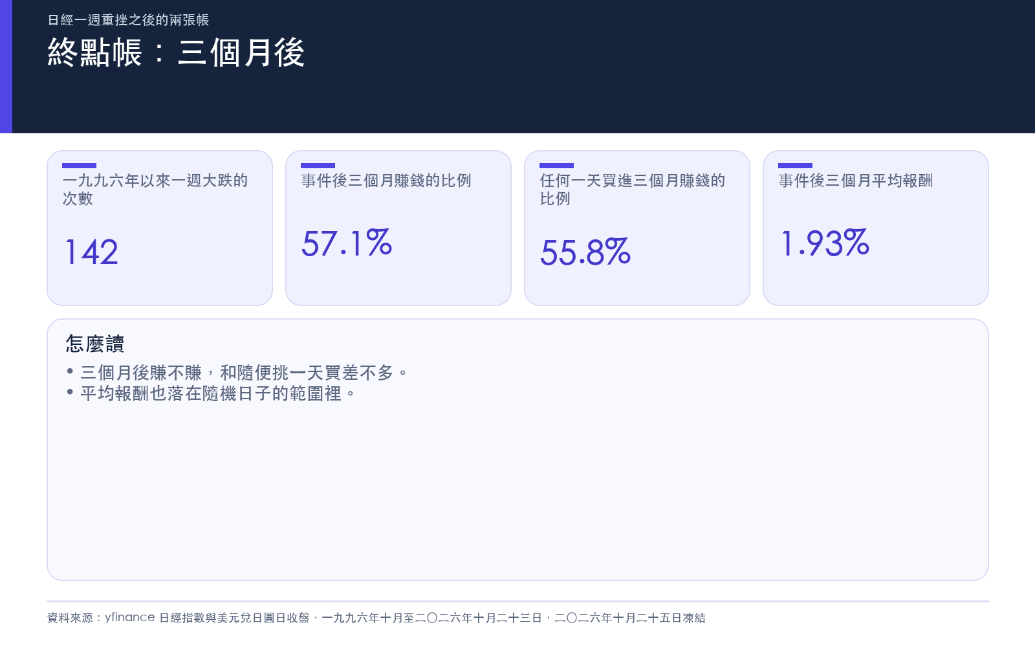The width and height of the screenshot is (1035, 647).
Task: Select the value 55.8%
Action: click(x=585, y=252)
